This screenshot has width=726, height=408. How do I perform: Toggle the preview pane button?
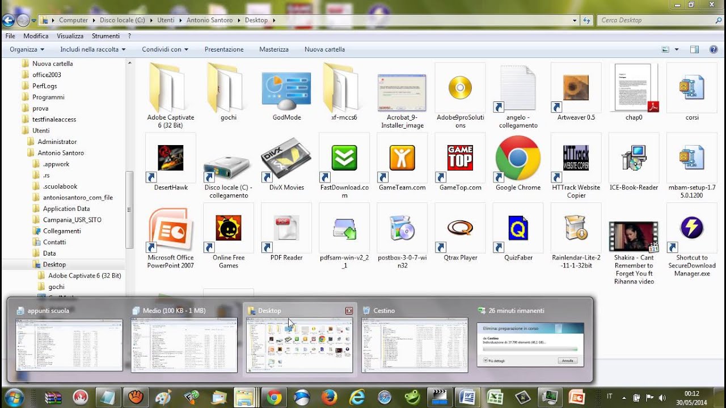(x=694, y=49)
